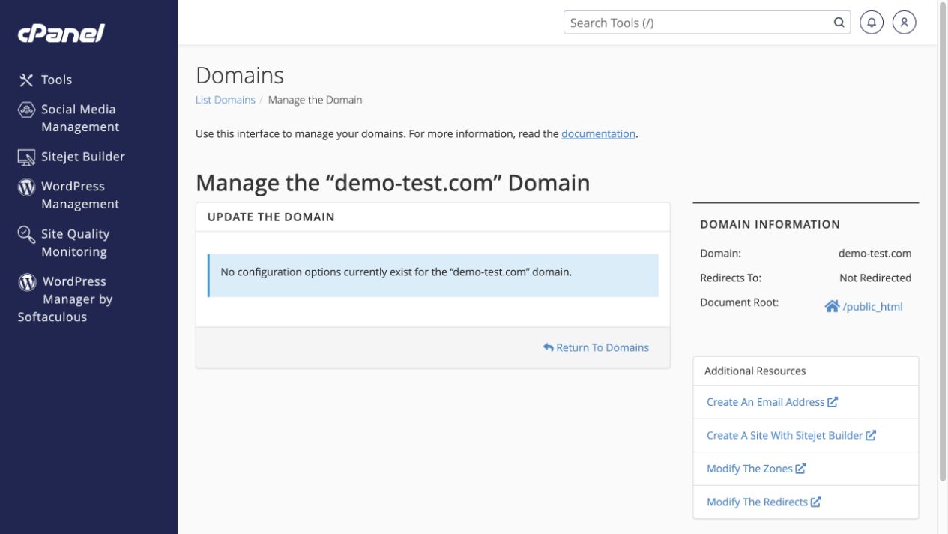
Task: Click the "demo-test.com" domain value
Action: [875, 253]
